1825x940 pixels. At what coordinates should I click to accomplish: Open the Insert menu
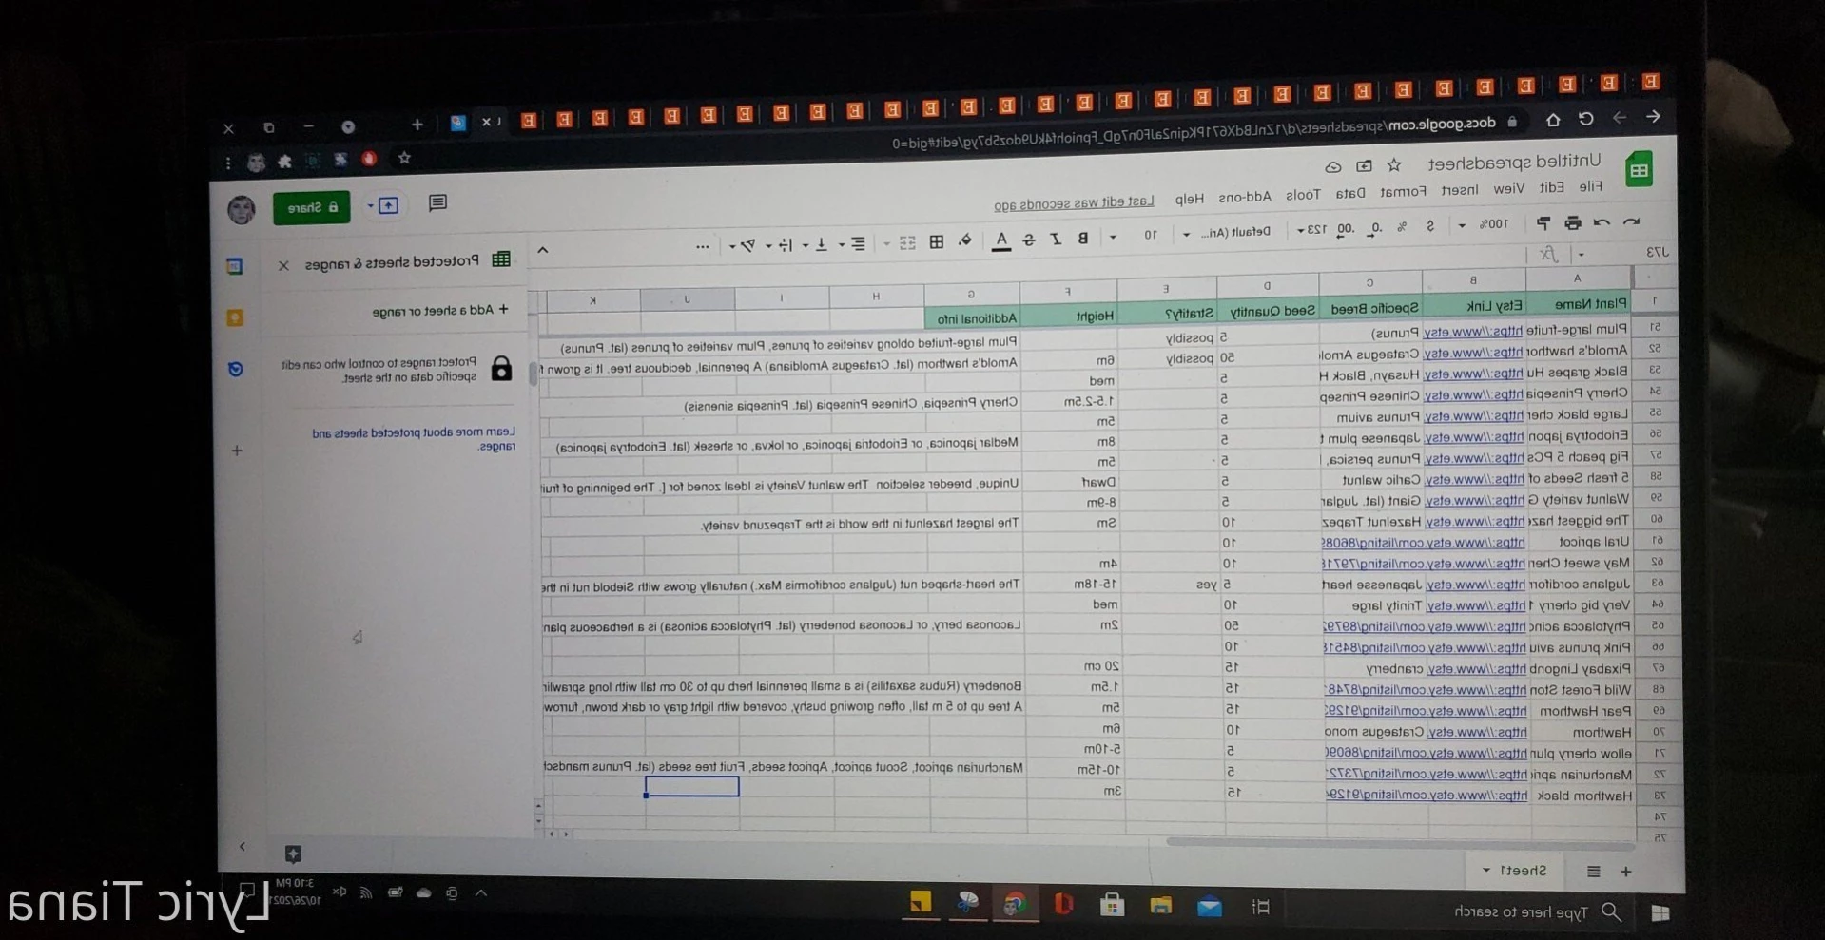tap(1460, 190)
